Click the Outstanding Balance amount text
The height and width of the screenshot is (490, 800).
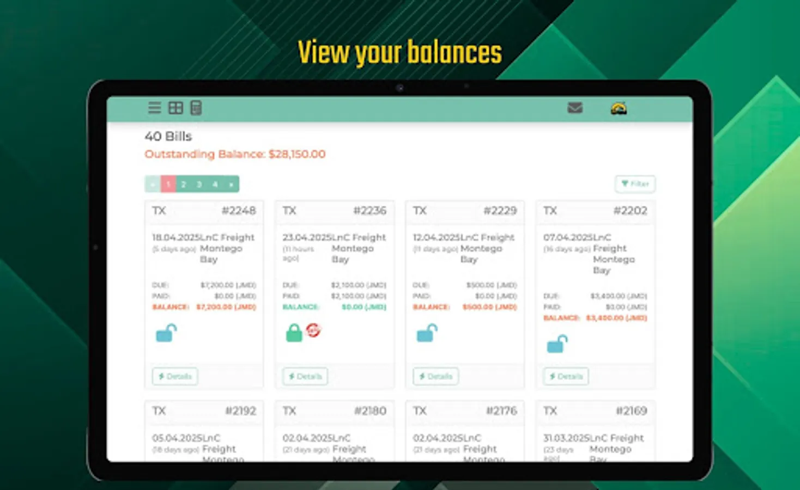[x=296, y=154]
